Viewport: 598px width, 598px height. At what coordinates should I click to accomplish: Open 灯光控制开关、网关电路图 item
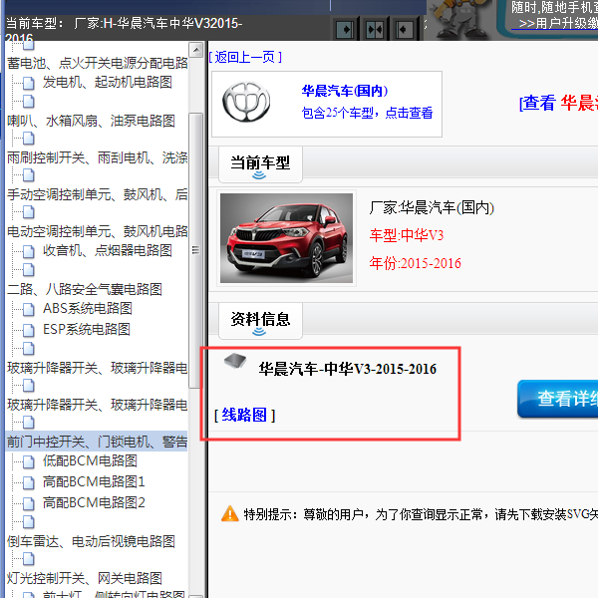(85, 578)
